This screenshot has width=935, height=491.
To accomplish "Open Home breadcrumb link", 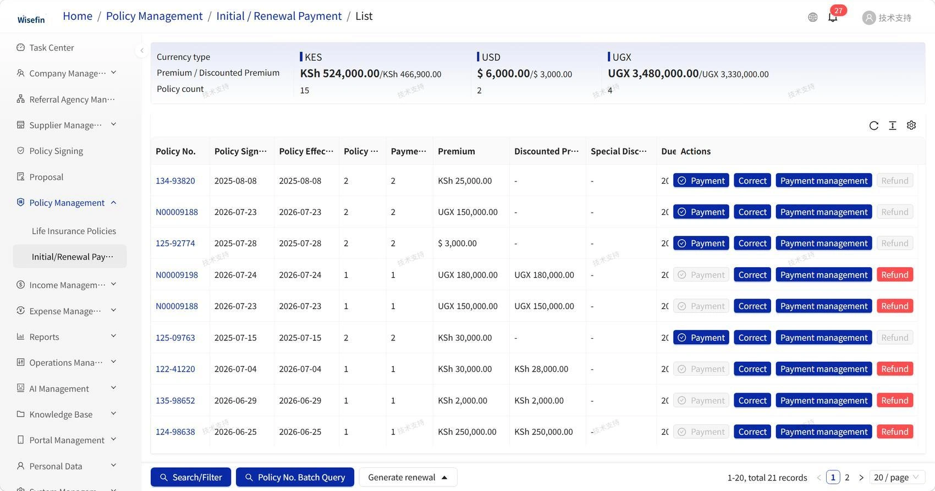I will (78, 16).
